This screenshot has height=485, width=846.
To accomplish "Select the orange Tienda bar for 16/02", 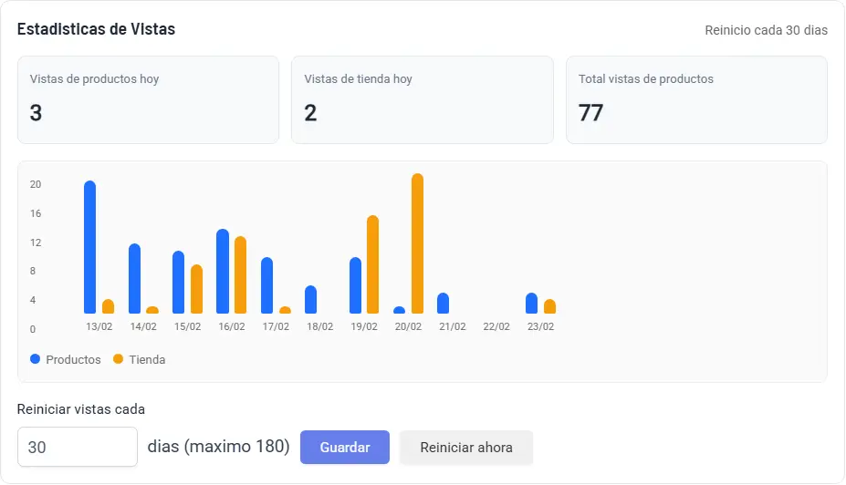I will tap(241, 275).
